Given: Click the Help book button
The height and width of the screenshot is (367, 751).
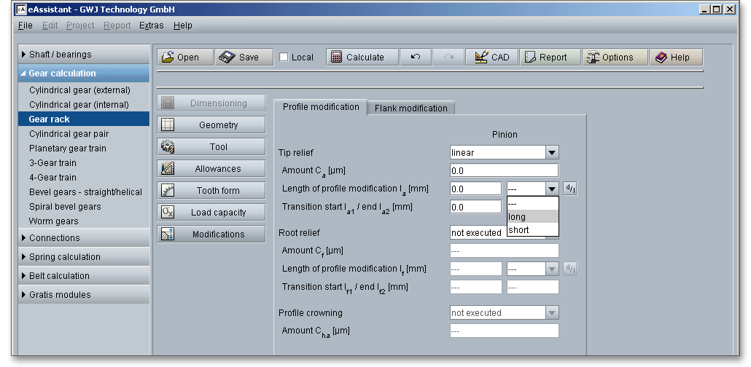Looking at the screenshot, I should pyautogui.click(x=676, y=58).
